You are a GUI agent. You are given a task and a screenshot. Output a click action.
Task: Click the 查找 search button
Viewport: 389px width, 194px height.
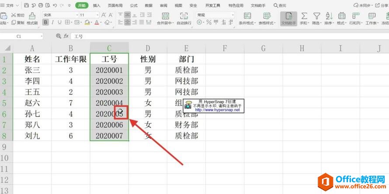pyautogui.click(x=280, y=5)
